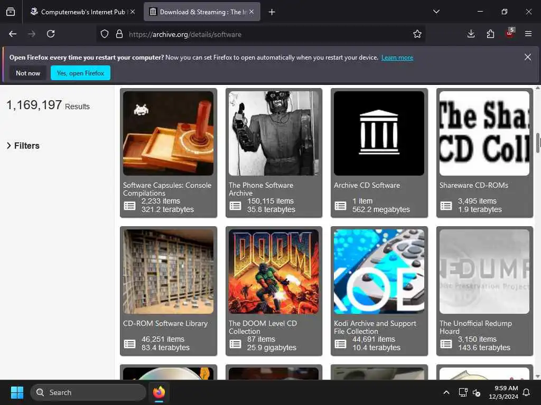Viewport: 541px width, 405px height.
Task: Open The DOOM Level CD Collection title
Action: pos(263,327)
